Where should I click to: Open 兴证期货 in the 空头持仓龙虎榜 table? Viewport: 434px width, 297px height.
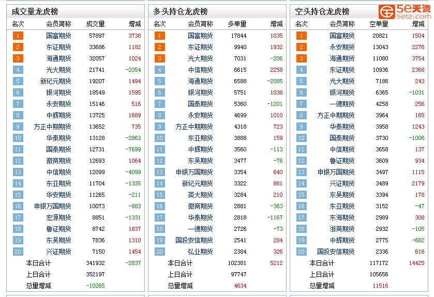pyautogui.click(x=342, y=183)
